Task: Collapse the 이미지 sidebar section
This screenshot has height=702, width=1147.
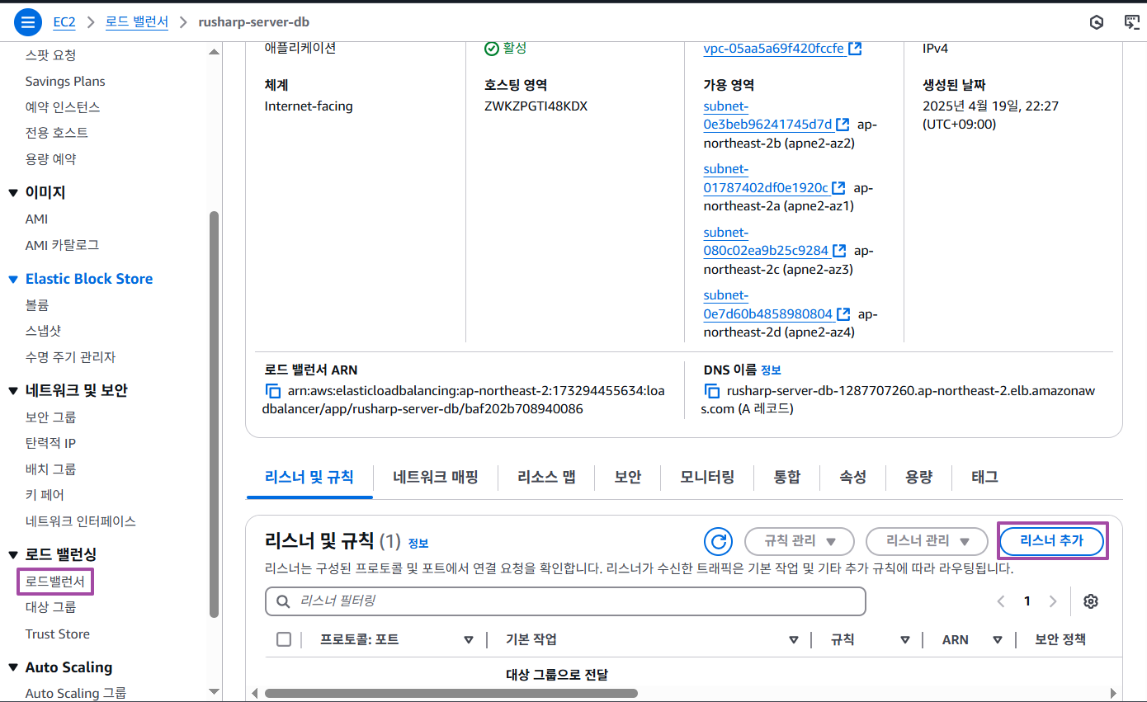Action: (13, 193)
